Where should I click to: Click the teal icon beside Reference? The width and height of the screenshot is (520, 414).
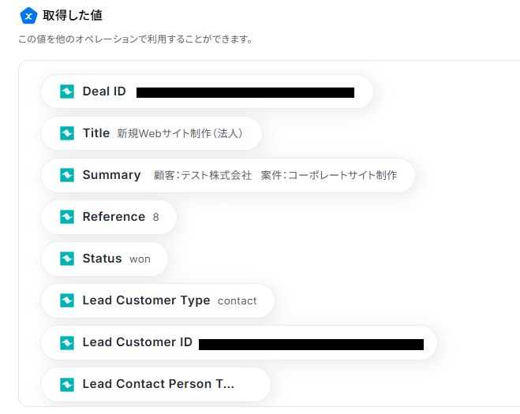click(67, 217)
